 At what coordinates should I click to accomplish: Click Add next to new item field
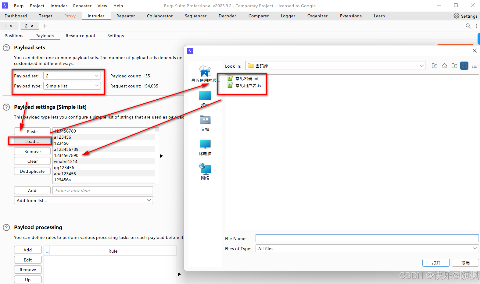32,190
